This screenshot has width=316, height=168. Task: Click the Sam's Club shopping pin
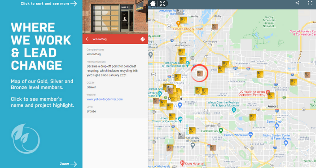(277, 126)
